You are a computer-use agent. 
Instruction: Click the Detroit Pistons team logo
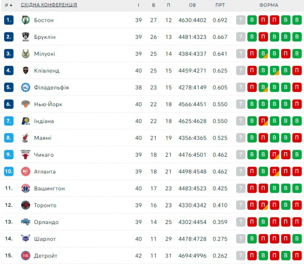click(x=26, y=256)
